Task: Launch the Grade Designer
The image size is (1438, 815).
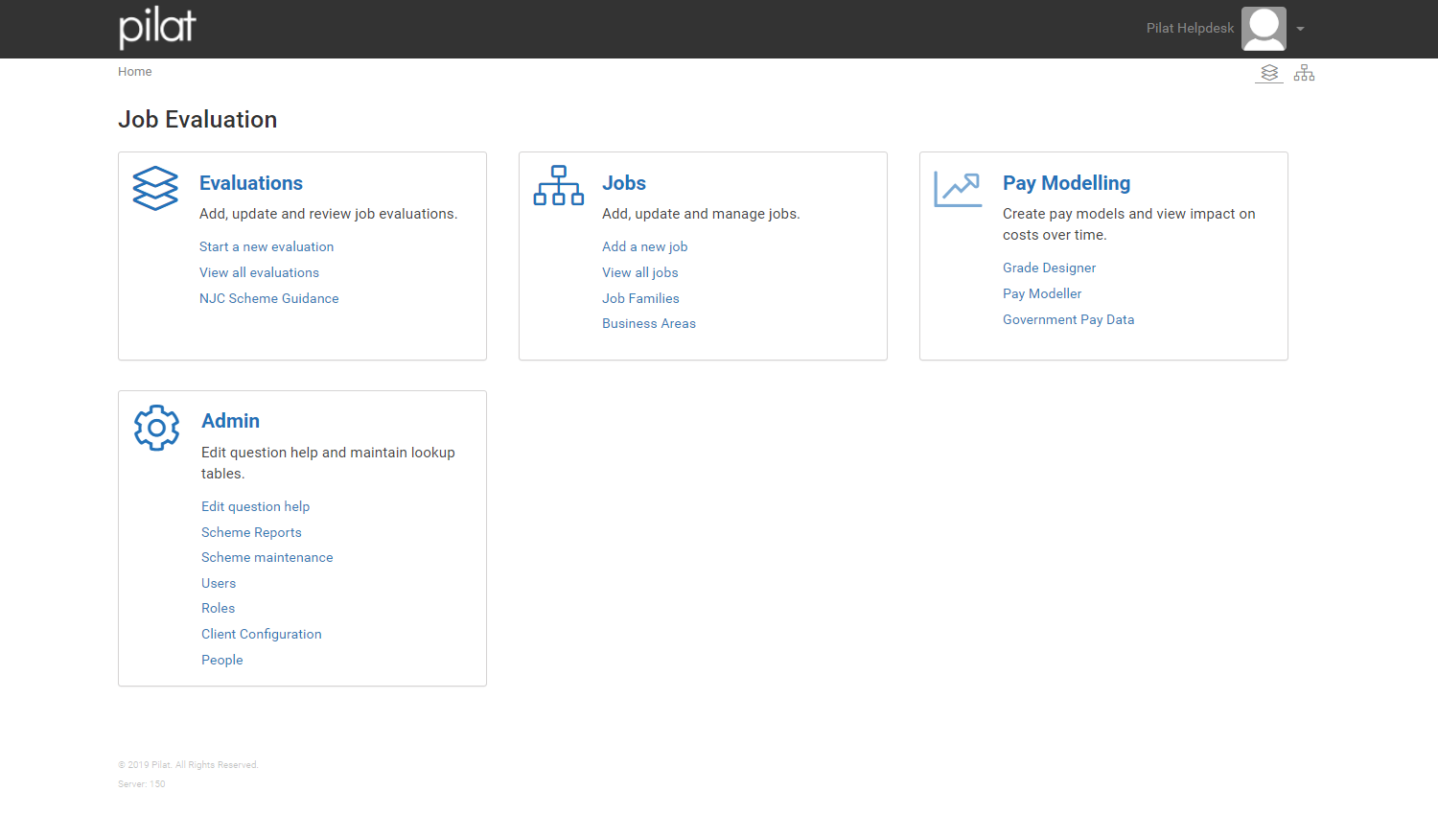Action: tap(1049, 268)
